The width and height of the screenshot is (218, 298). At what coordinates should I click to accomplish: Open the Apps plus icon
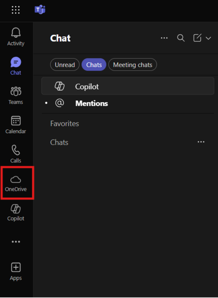(x=16, y=271)
